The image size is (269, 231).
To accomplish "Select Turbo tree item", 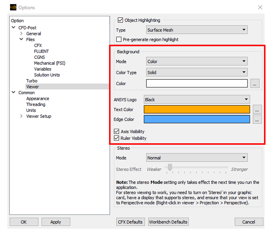I will (x=32, y=81).
